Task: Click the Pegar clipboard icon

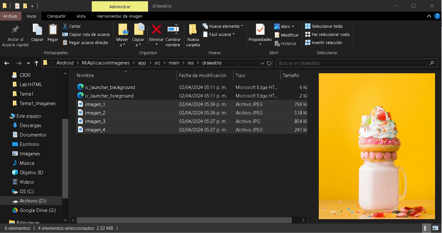Action: point(53,30)
